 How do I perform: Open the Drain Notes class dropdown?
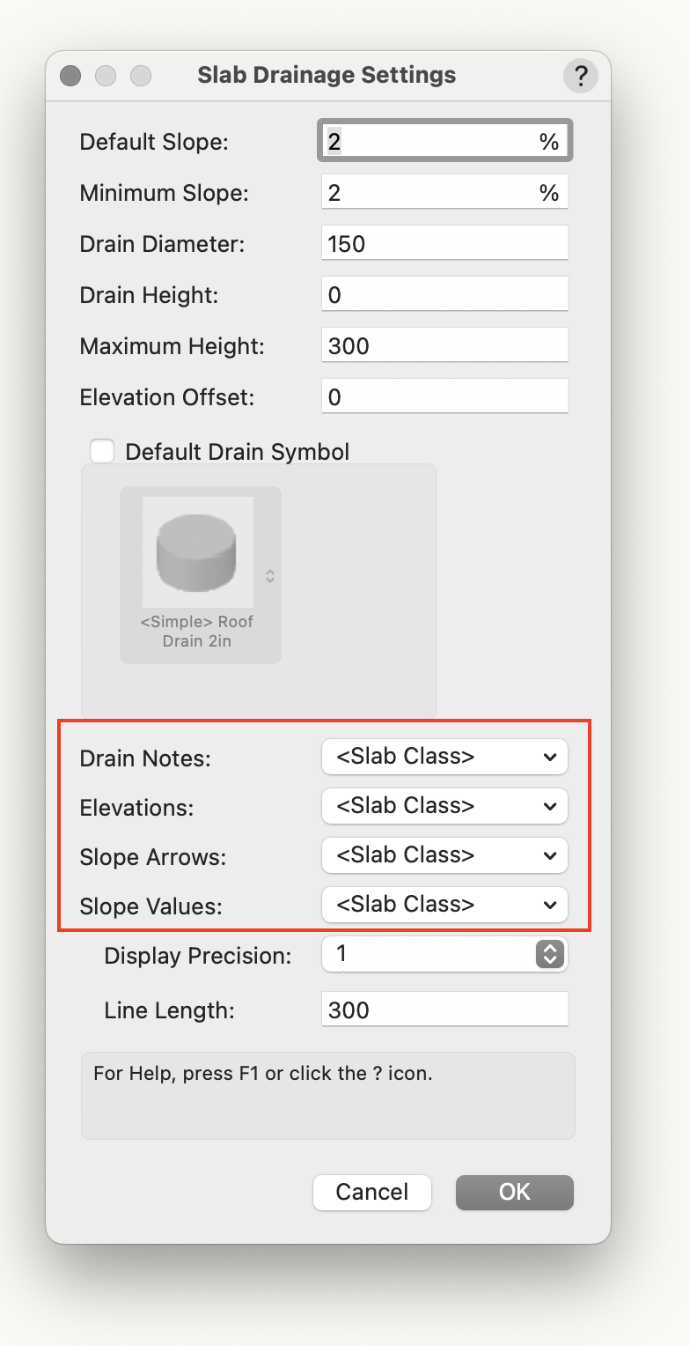444,757
